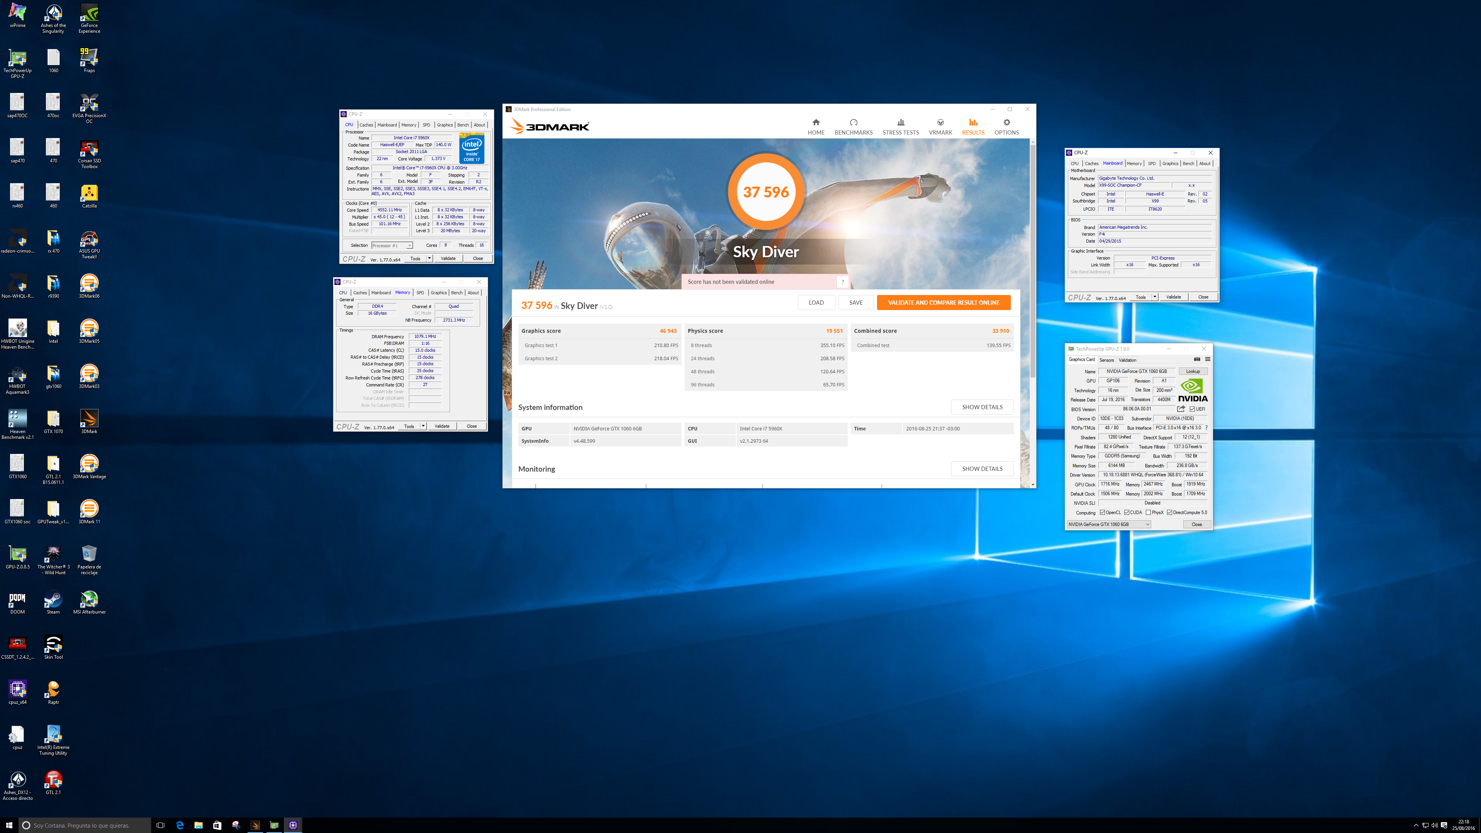This screenshot has width=1481, height=833.
Task: Click the Graphics score value 46 943
Action: [668, 331]
